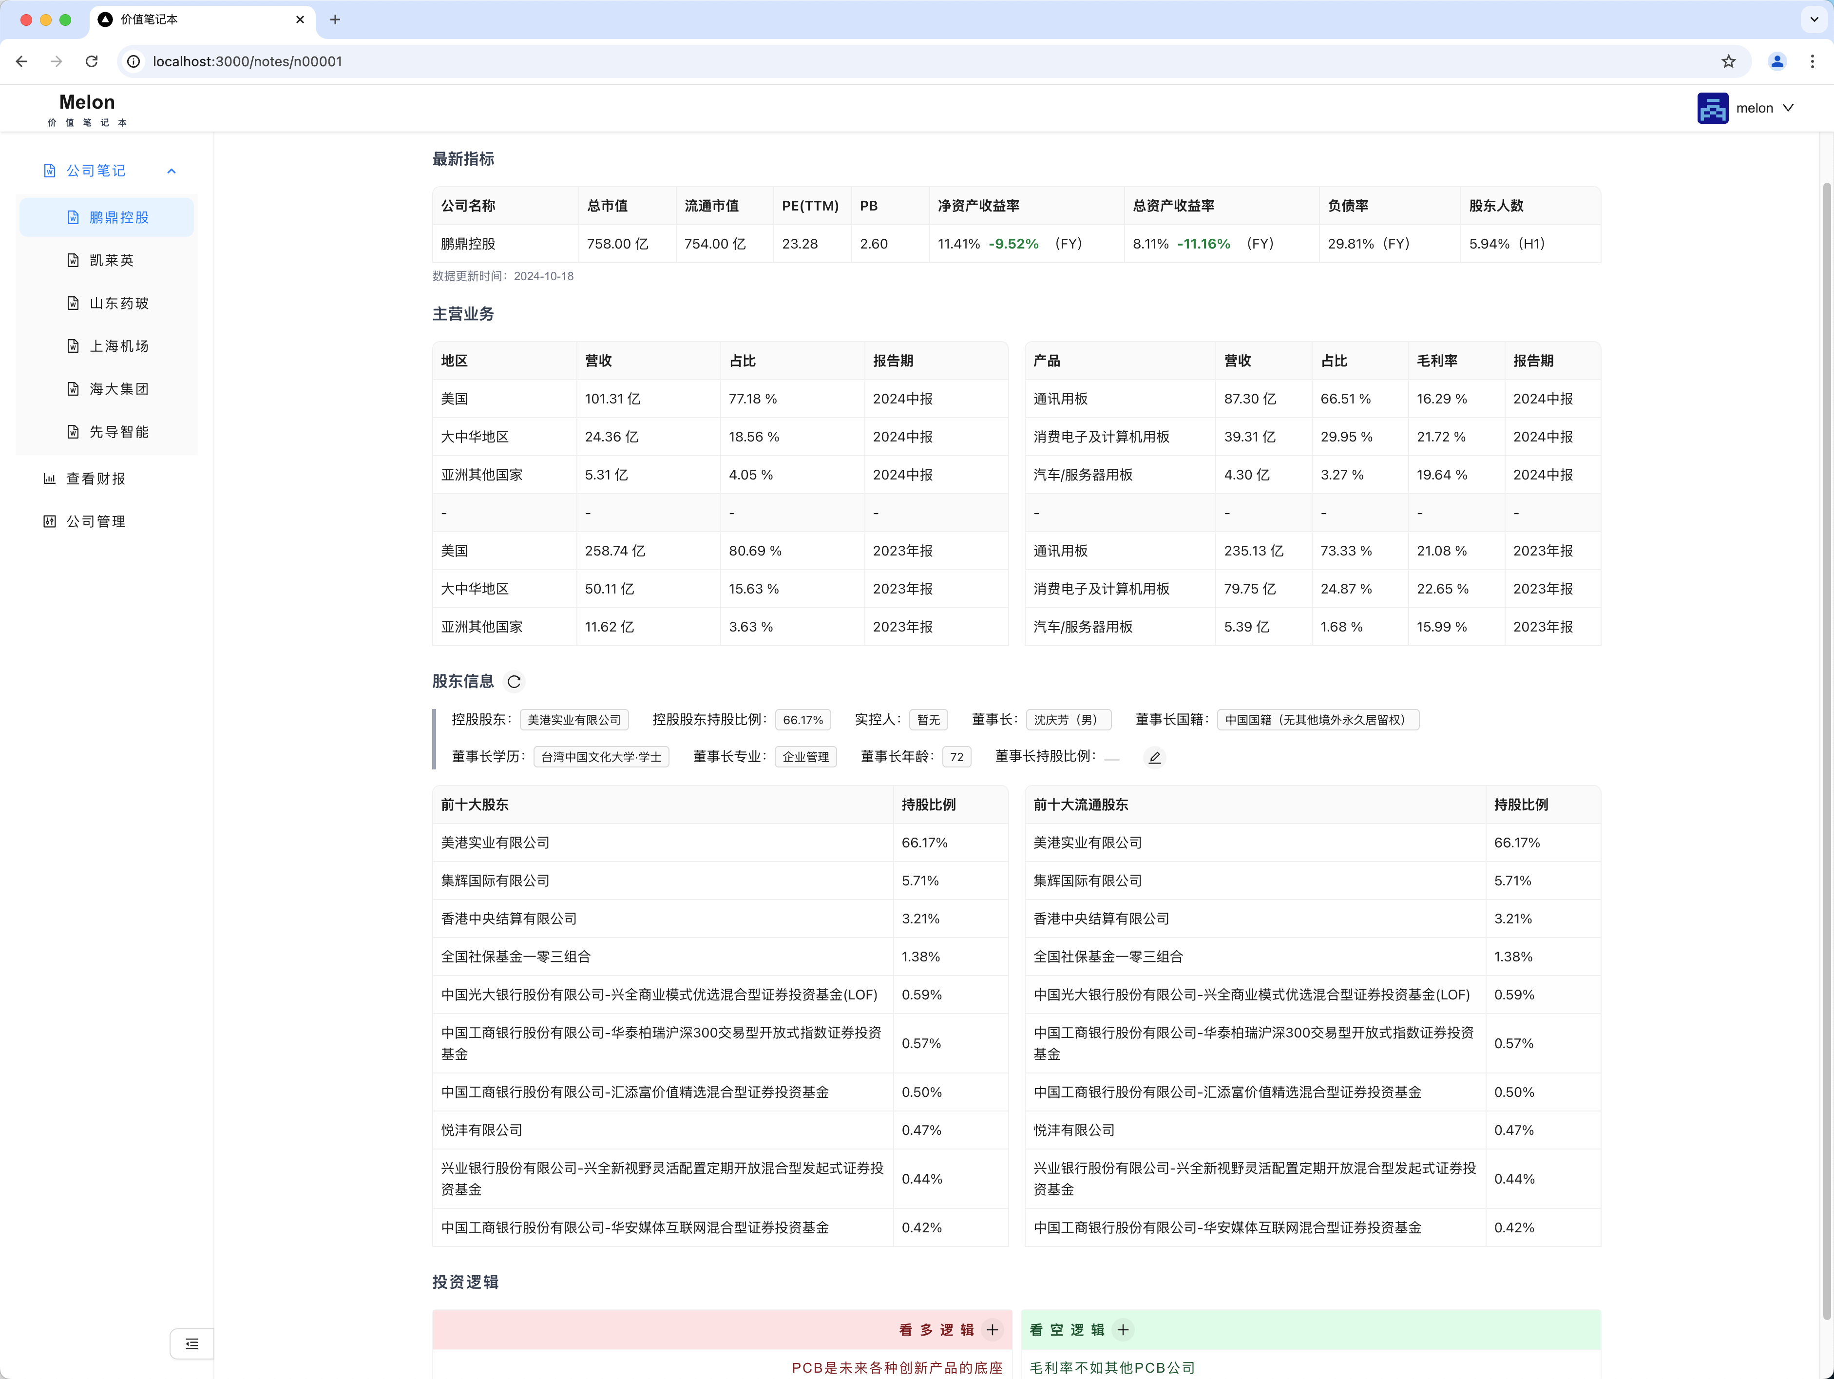1834x1379 pixels.
Task: Click the refresh icon beside 股东信息
Action: point(514,682)
